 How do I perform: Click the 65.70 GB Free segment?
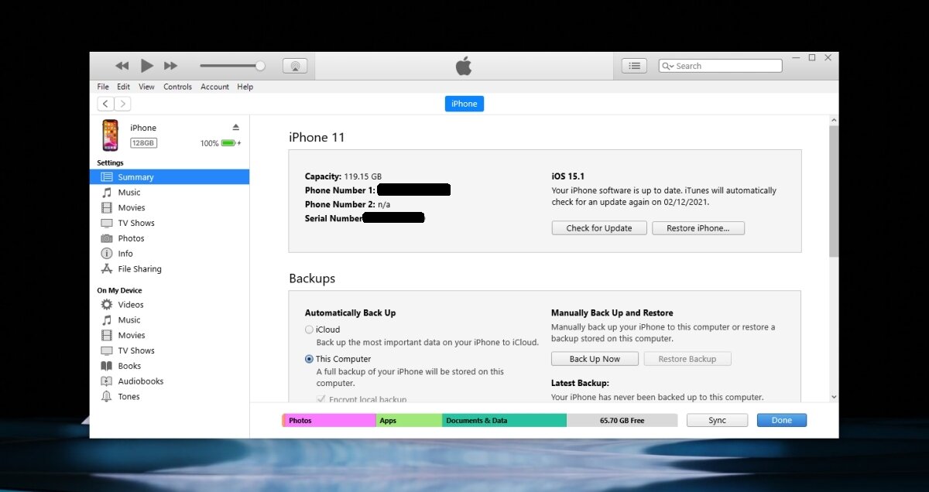click(x=622, y=420)
